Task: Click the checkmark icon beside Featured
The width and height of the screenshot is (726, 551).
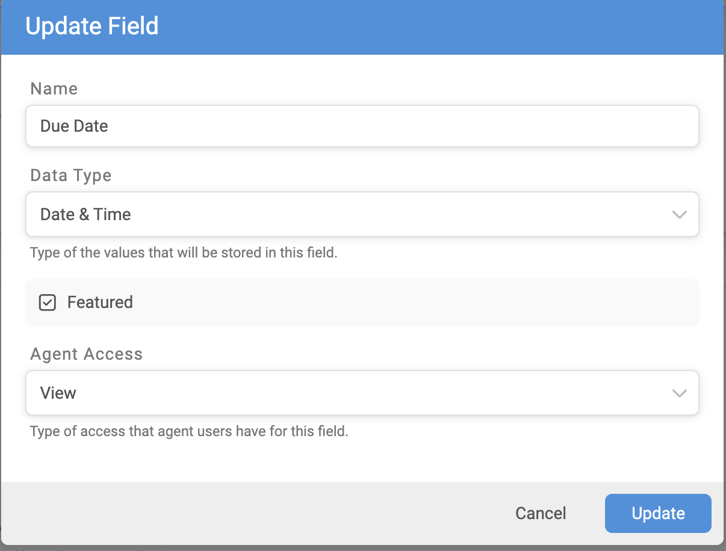Action: [48, 303]
